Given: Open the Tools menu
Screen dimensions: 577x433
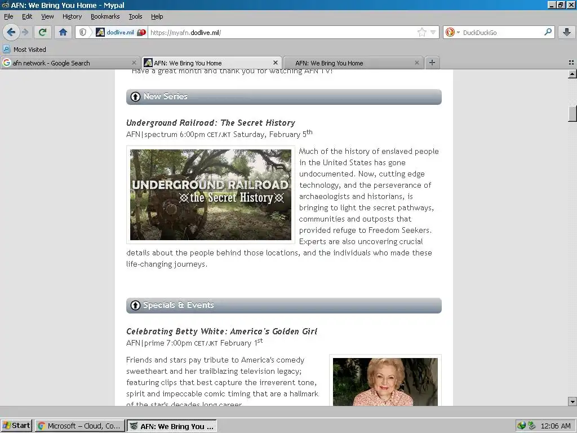Looking at the screenshot, I should (135, 16).
